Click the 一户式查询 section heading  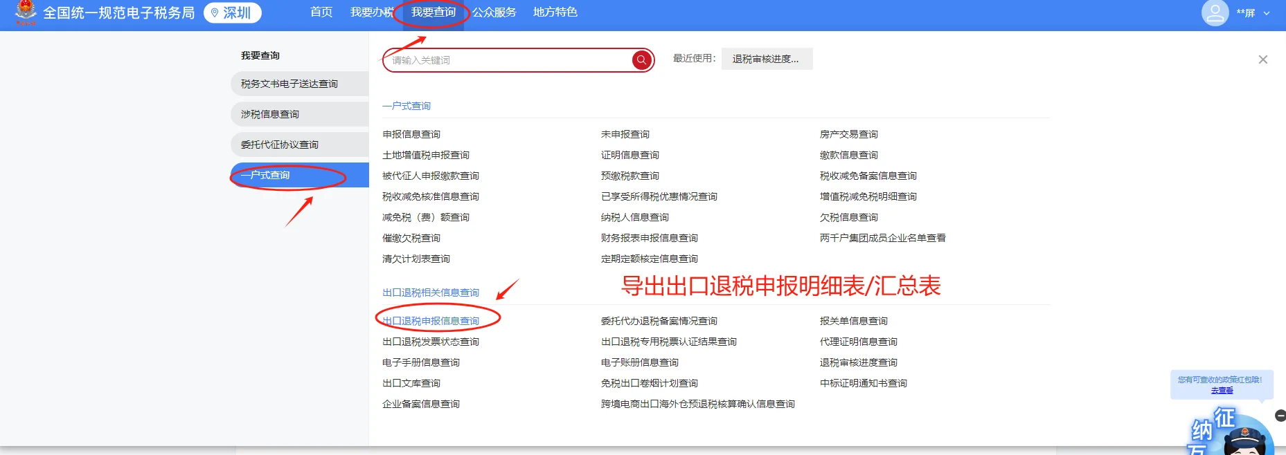point(407,106)
